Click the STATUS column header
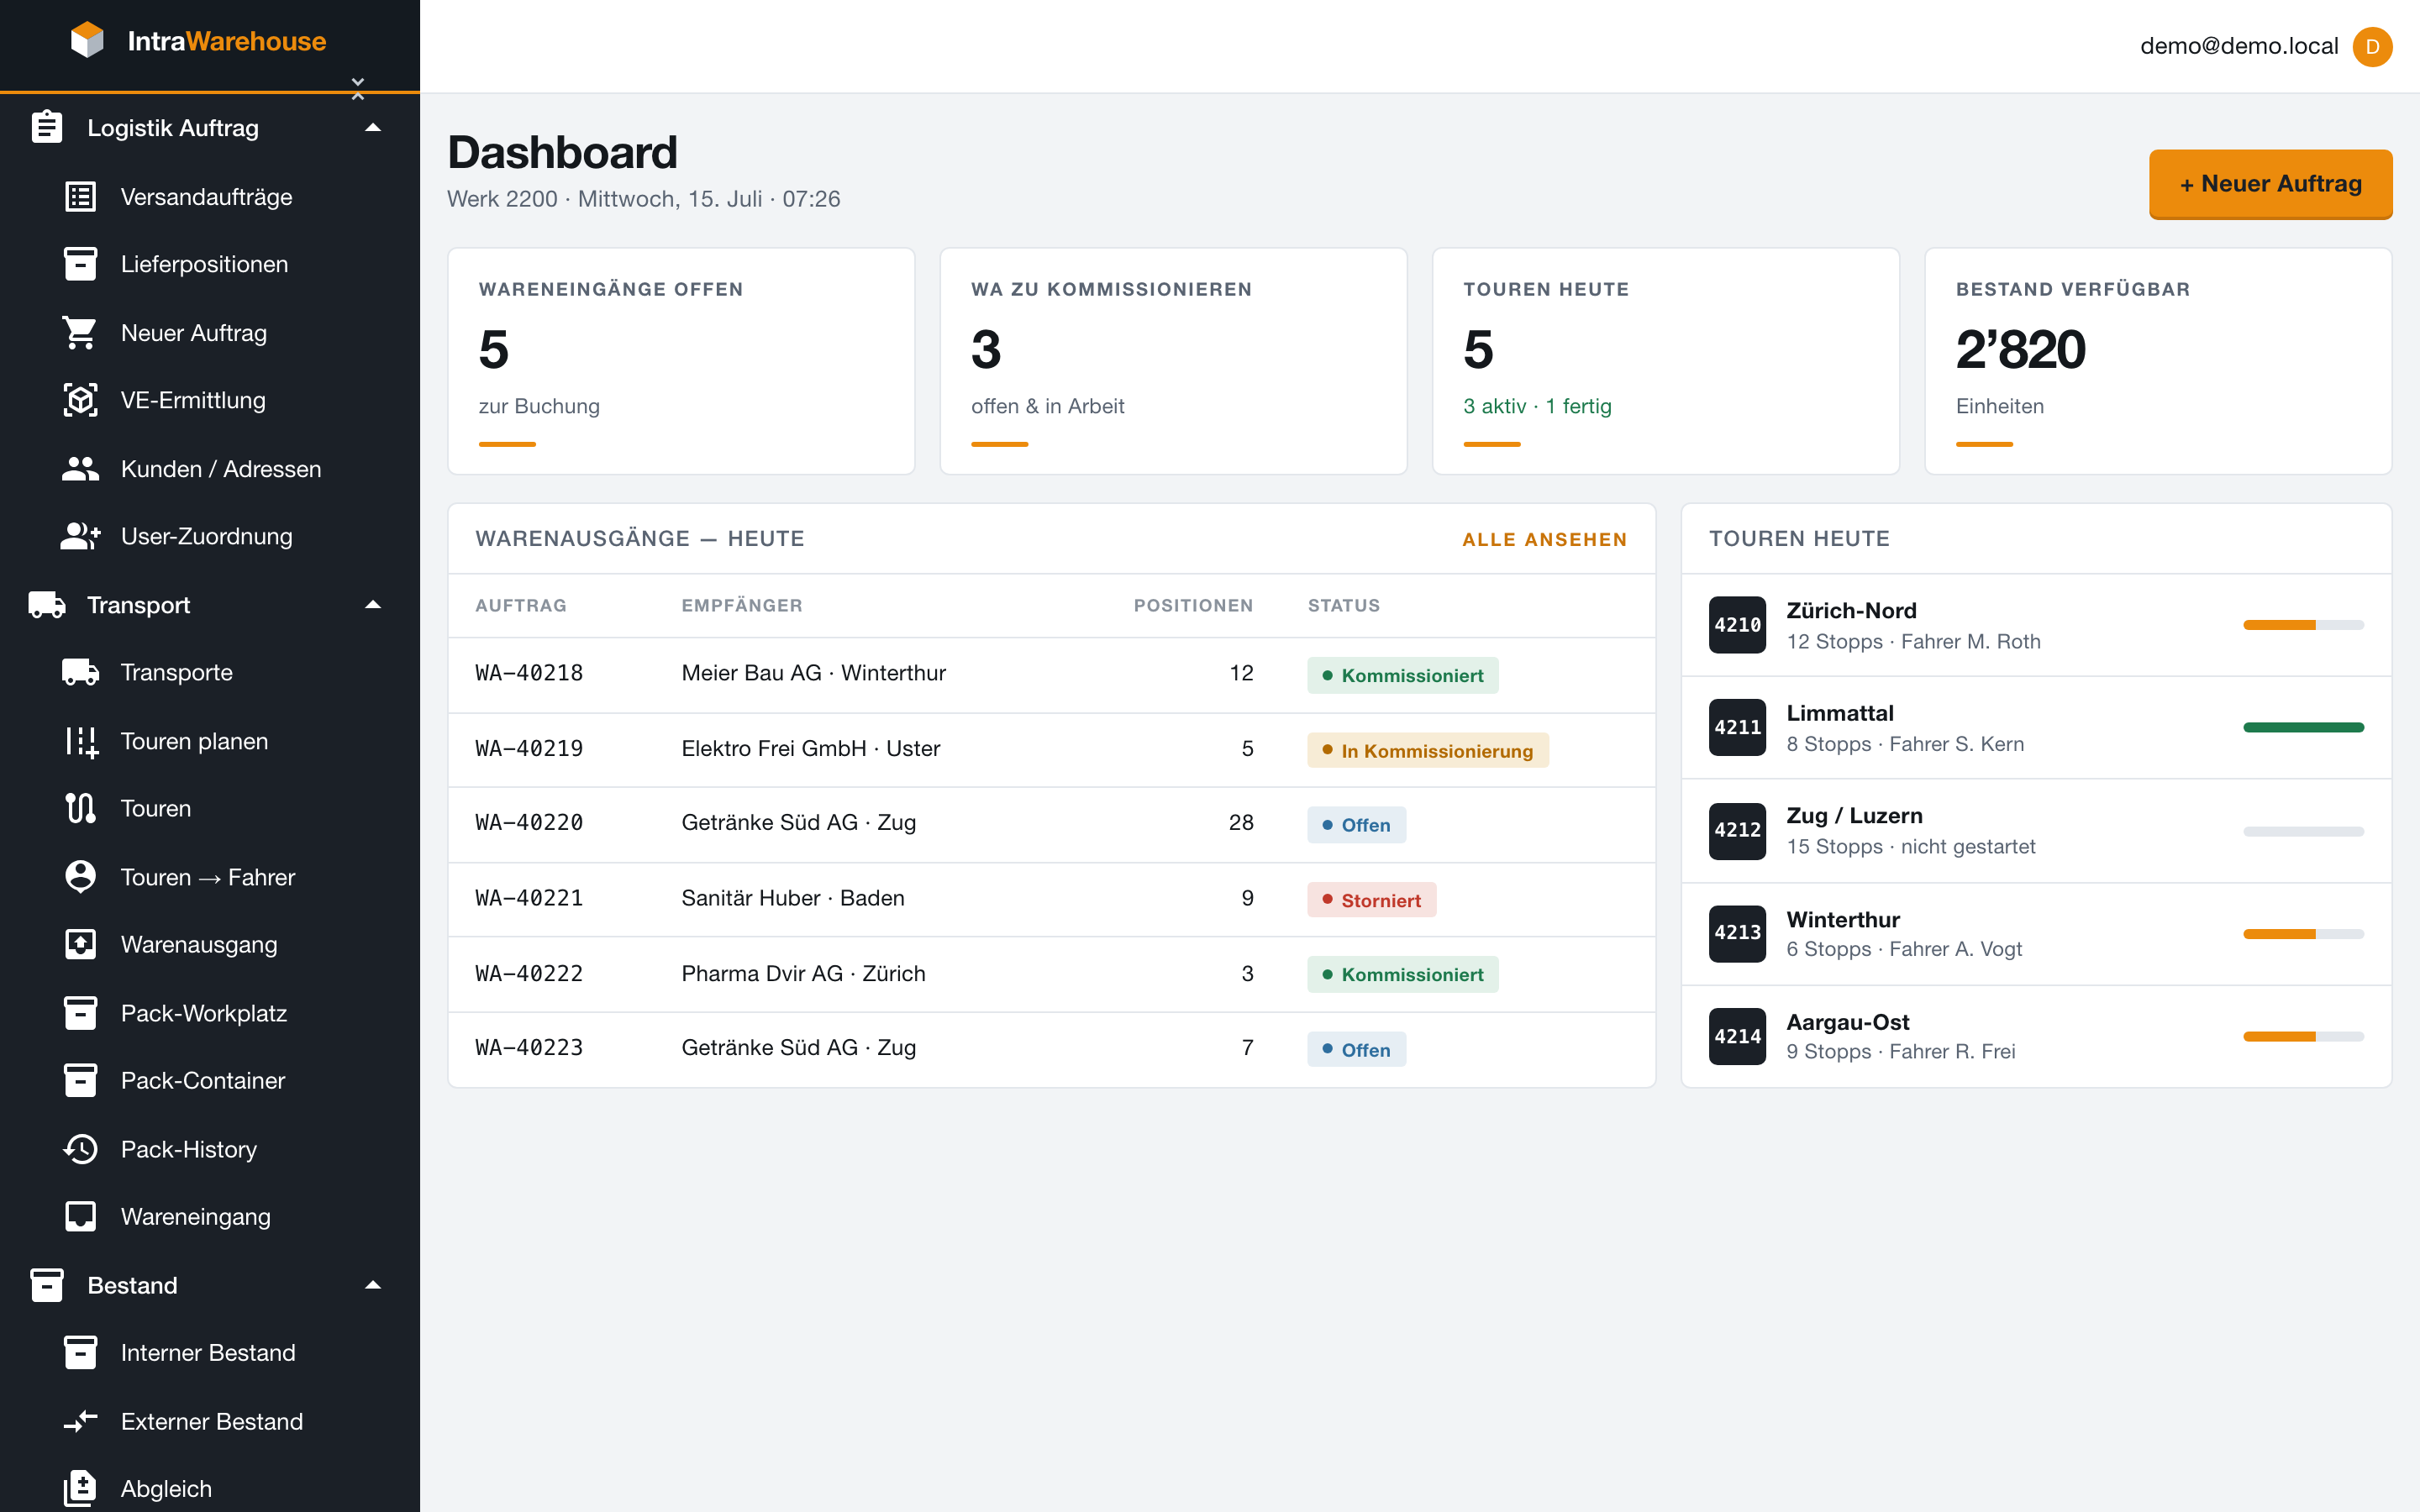This screenshot has width=2420, height=1512. (x=1343, y=605)
